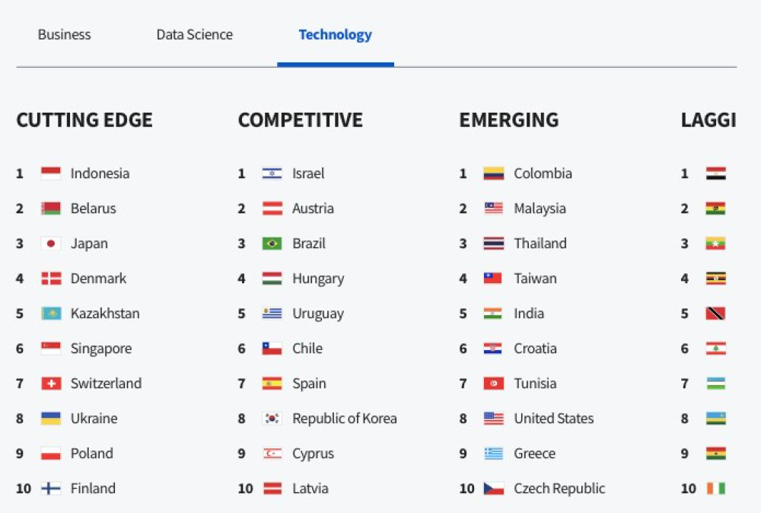Image resolution: width=761 pixels, height=513 pixels.
Task: Click the Chile flag icon
Action: tap(272, 349)
